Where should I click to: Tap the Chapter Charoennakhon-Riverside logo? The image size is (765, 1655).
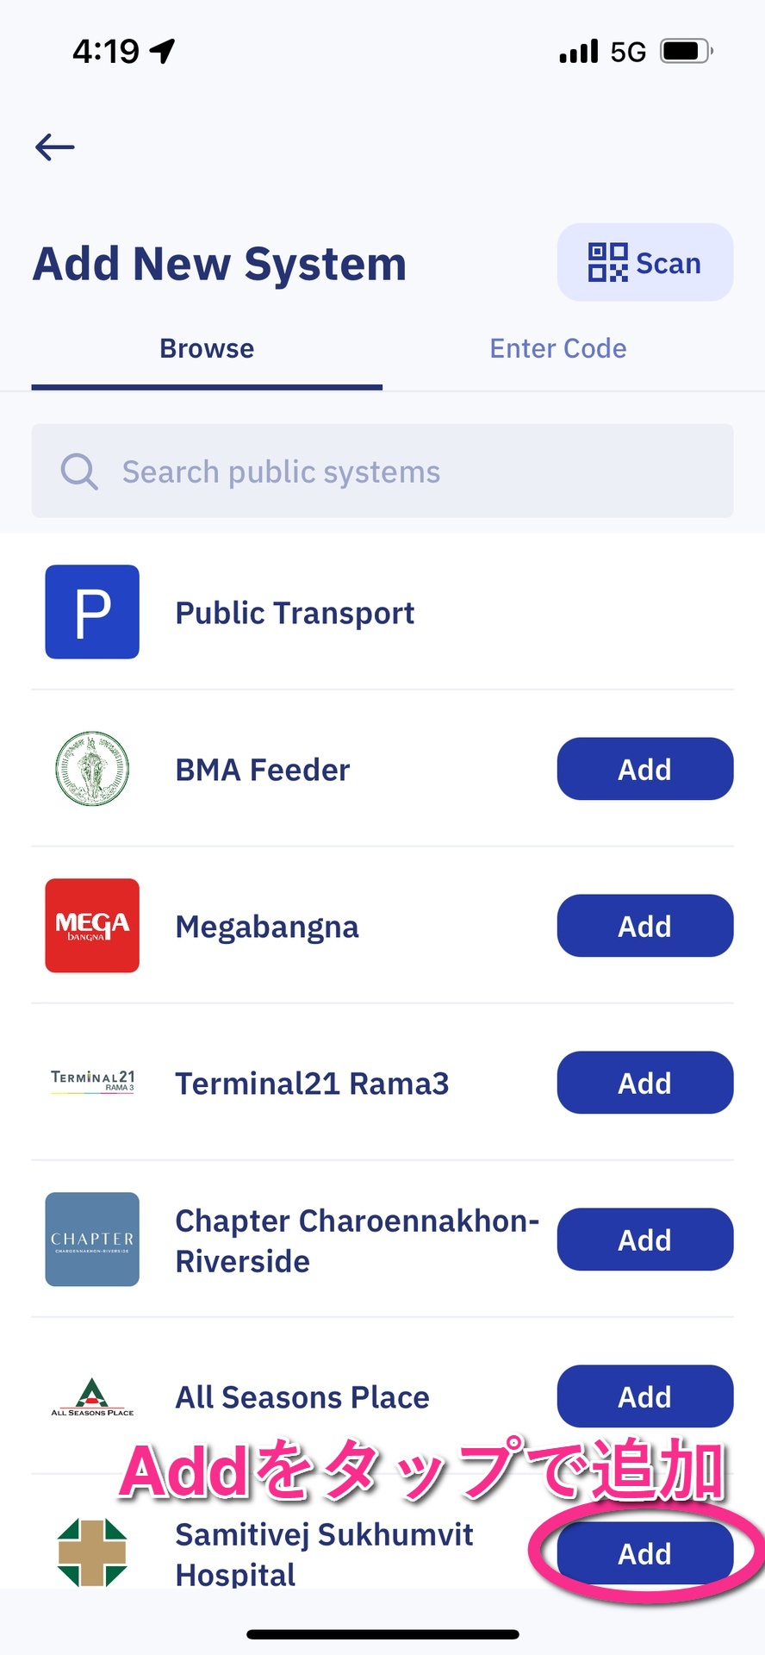92,1240
